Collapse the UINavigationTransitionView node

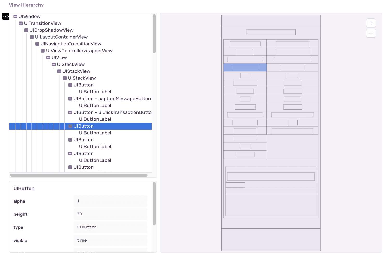coord(37,44)
